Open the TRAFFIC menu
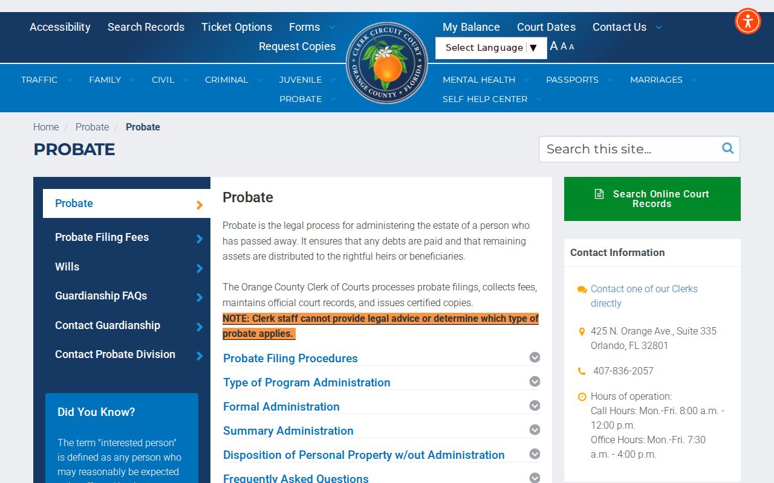 47,80
